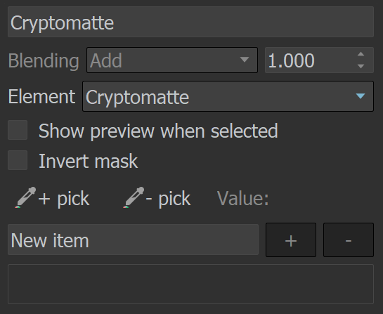
Task: Remove the item using the - button
Action: click(x=349, y=240)
